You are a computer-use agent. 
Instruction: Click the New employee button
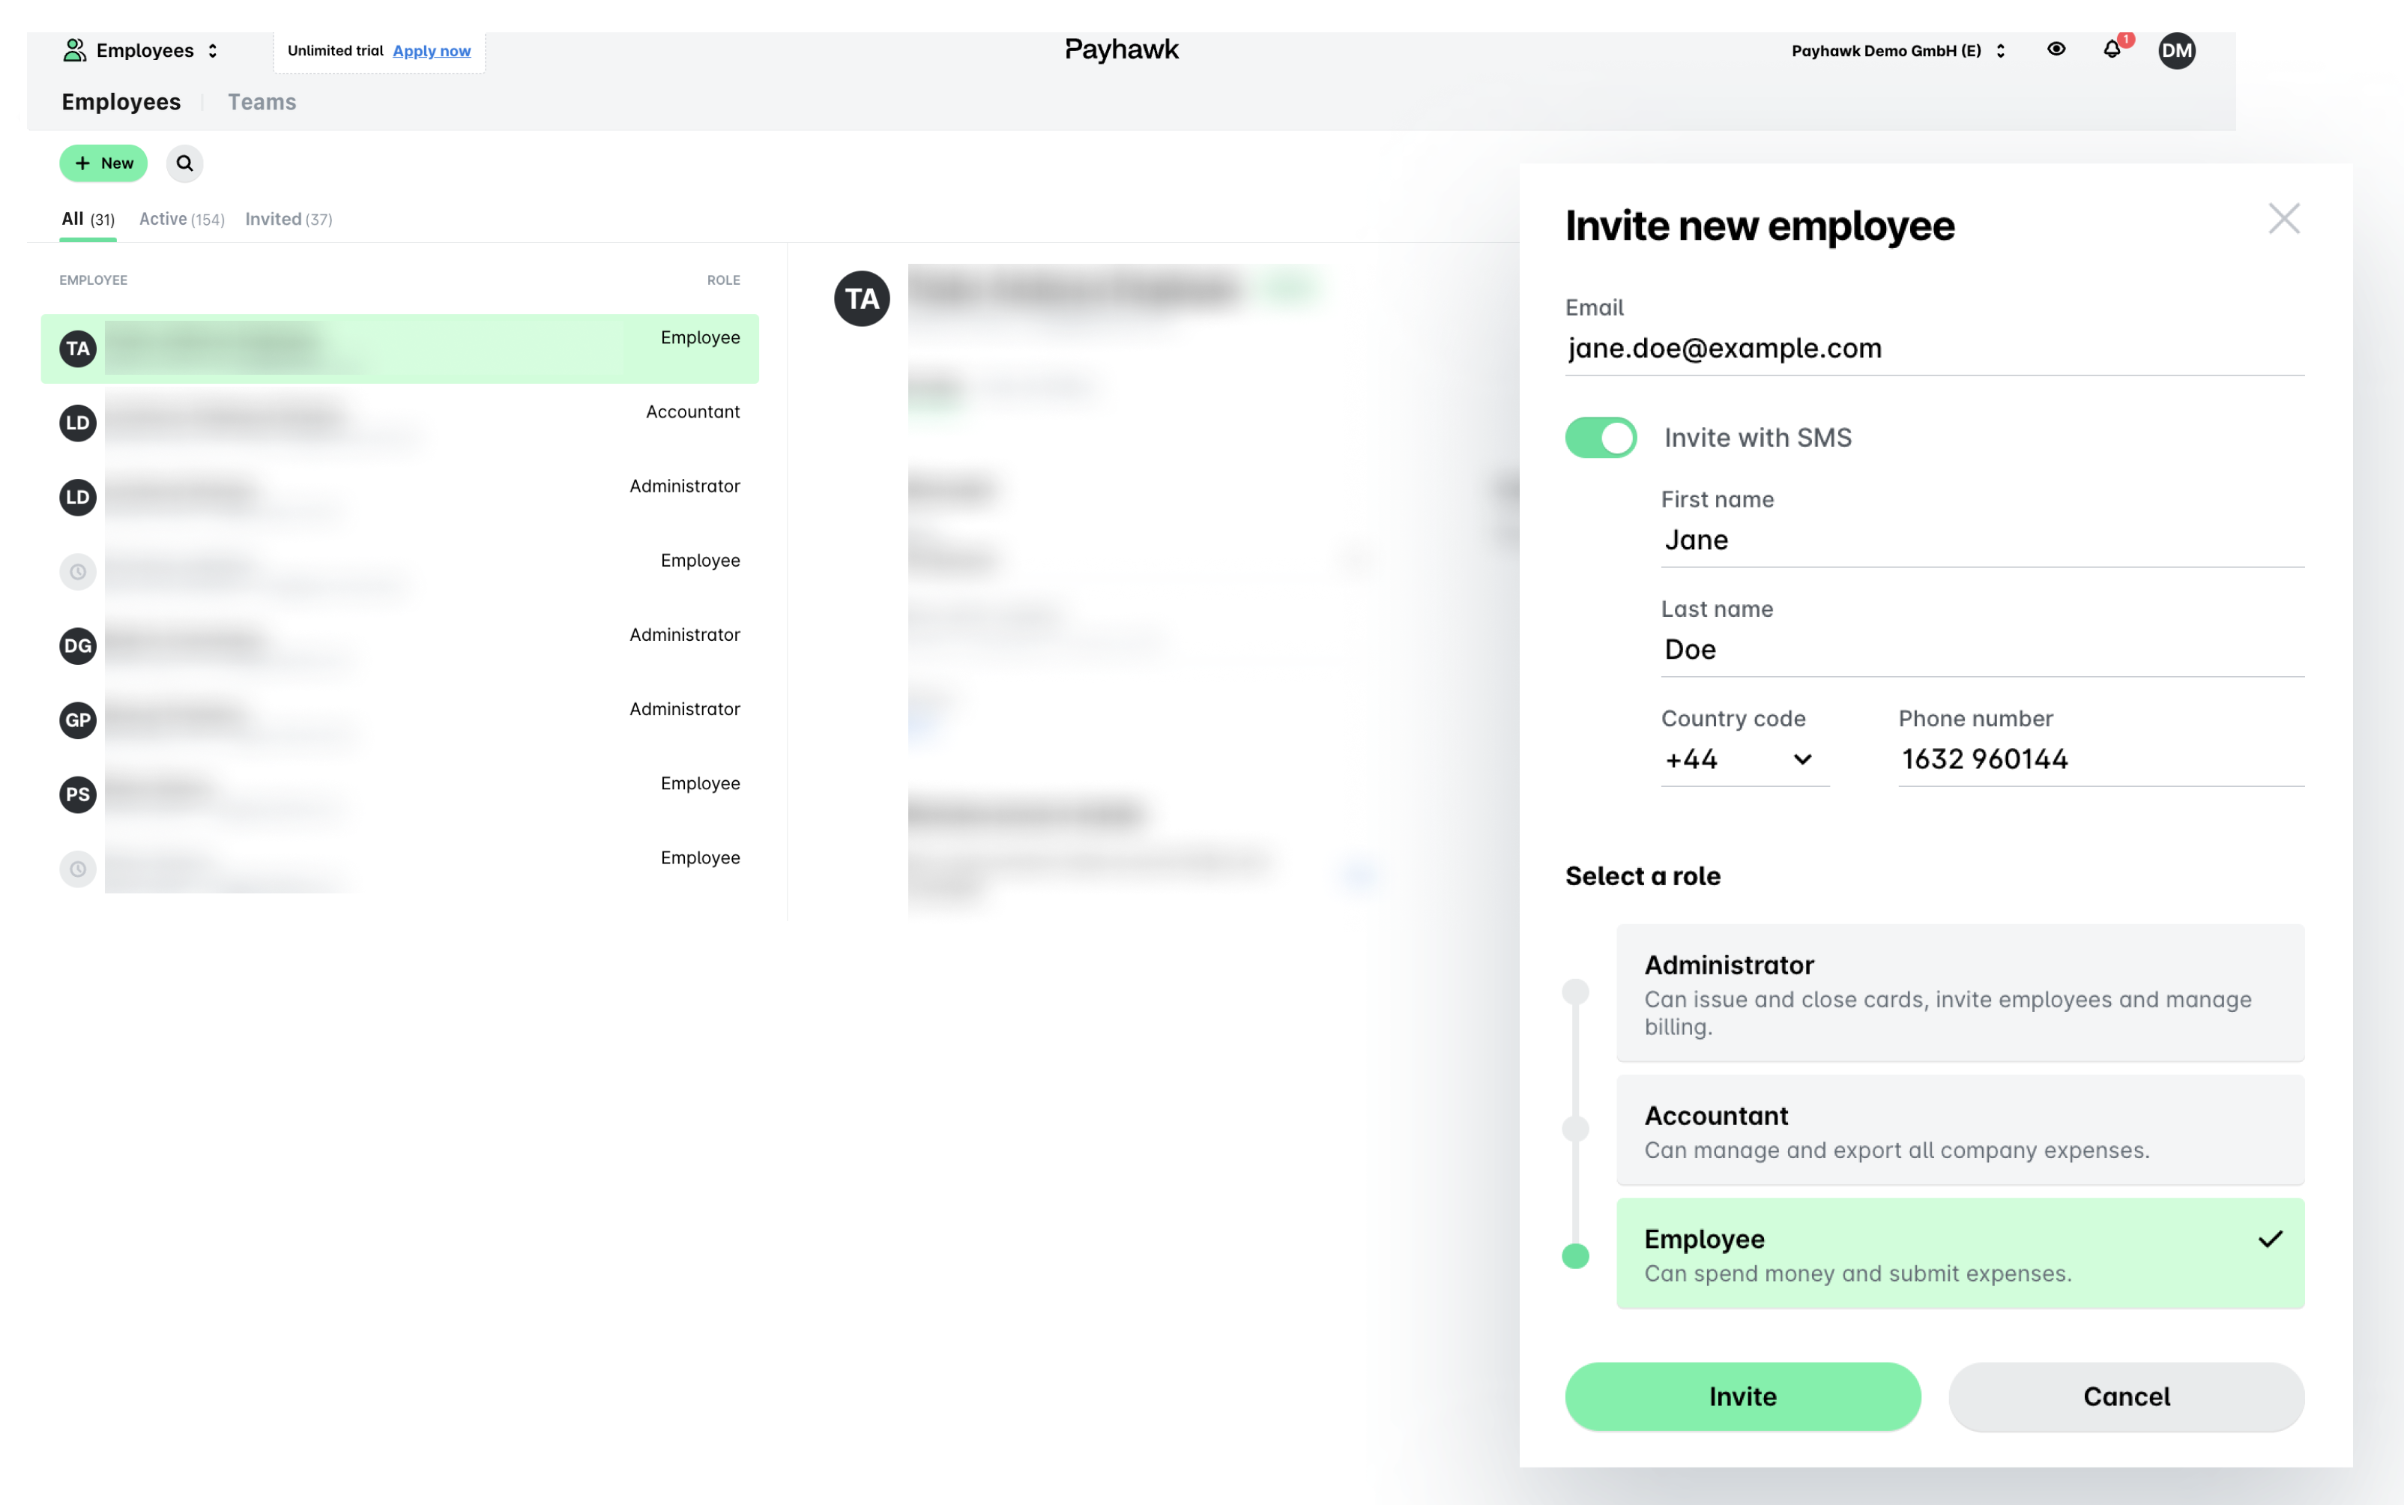tap(103, 163)
